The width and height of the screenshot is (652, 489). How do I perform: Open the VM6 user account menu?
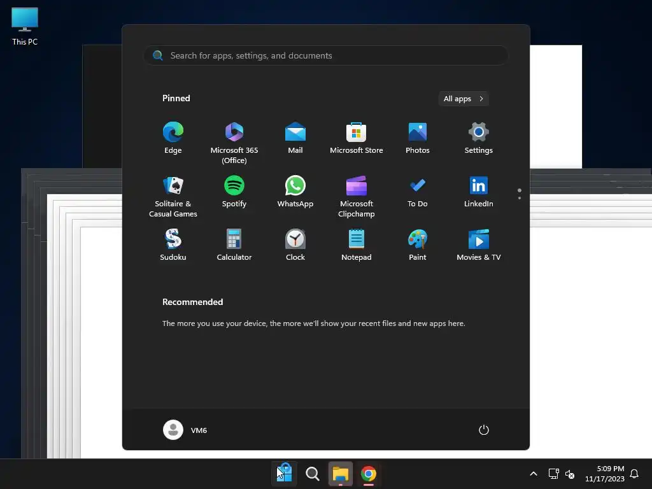point(185,430)
